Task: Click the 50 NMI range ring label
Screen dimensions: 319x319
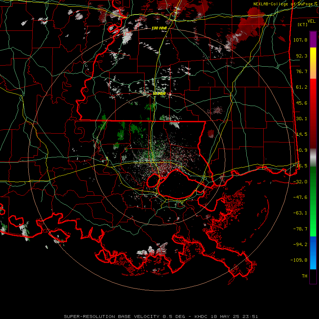Action: click(159, 94)
